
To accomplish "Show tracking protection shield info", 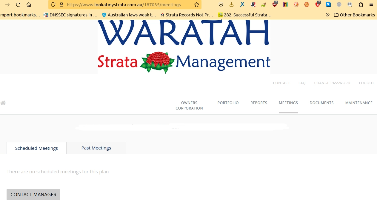I will pos(53,4).
